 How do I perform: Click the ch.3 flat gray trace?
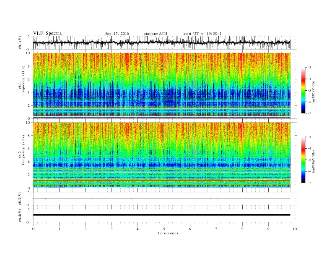pyautogui.click(x=161, y=198)
